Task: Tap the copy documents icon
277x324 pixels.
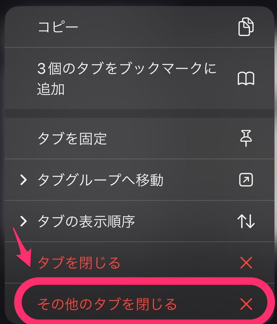Action: click(x=246, y=27)
